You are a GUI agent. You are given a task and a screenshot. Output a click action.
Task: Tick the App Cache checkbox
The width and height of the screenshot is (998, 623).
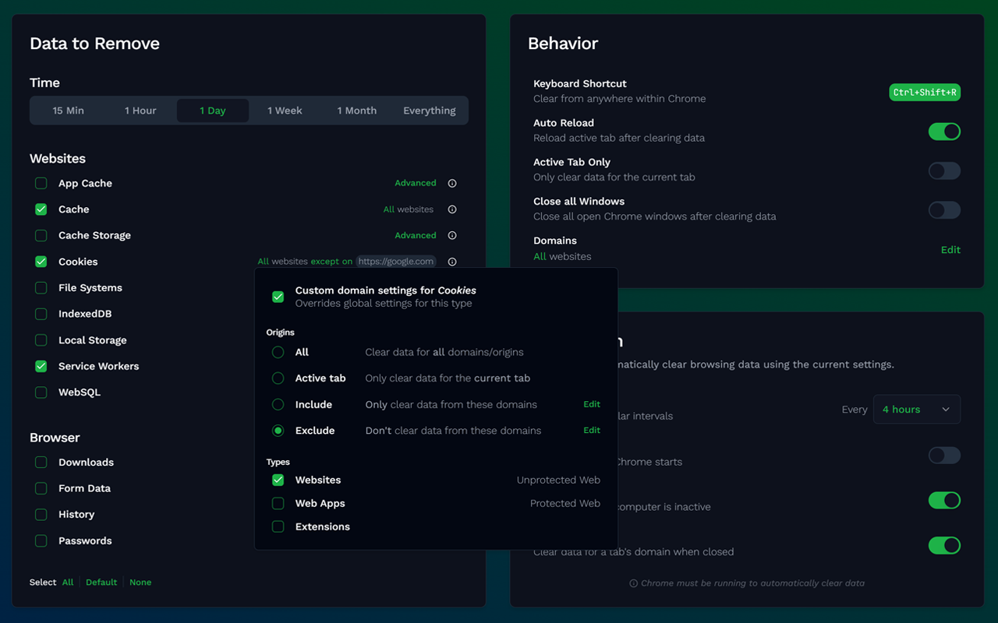[41, 184]
